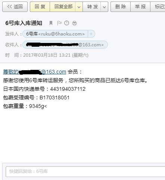Viewport: 165px width, 180px height.
Task: Set a reminder using the clock icon
Action: click(x=66, y=23)
